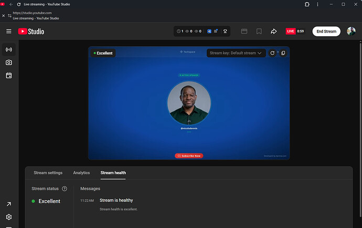Image resolution: width=362 pixels, height=228 pixels.
Task: Click the Stream is healthy message
Action: click(116, 200)
